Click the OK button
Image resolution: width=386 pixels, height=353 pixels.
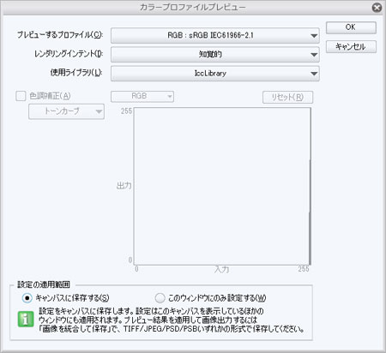[x=351, y=27]
